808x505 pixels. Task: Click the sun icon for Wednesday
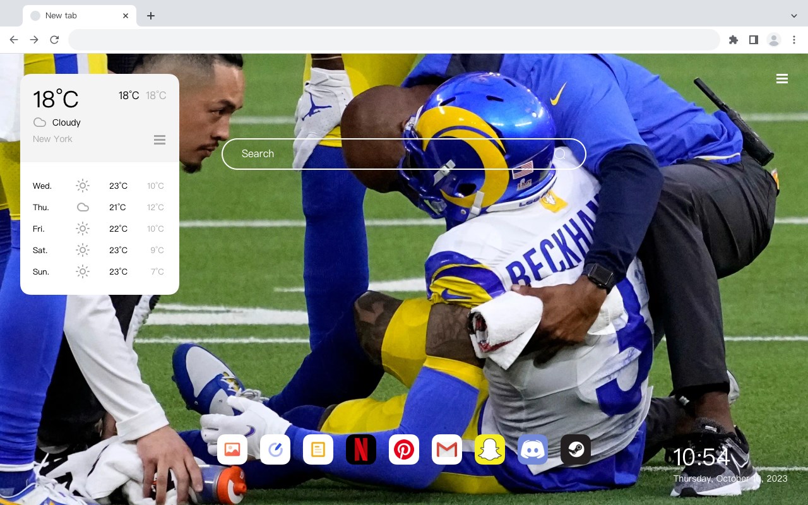pos(83,186)
